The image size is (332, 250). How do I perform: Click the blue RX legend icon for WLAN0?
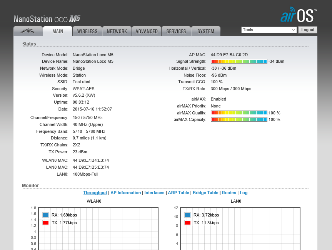pyautogui.click(x=46, y=215)
